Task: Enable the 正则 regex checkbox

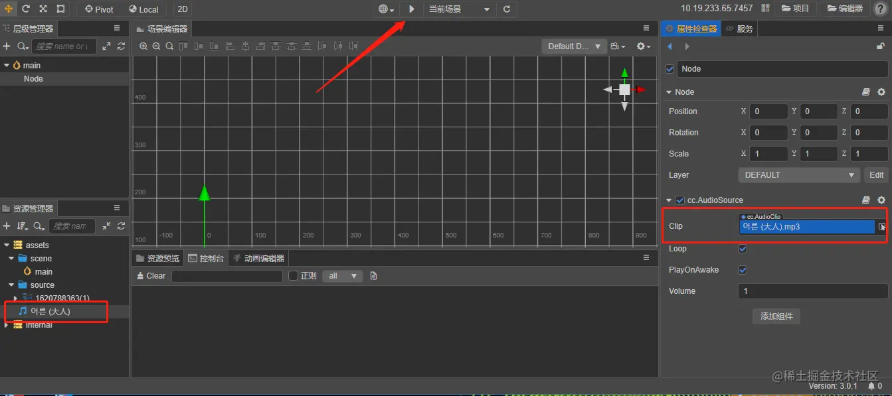Action: coord(293,276)
